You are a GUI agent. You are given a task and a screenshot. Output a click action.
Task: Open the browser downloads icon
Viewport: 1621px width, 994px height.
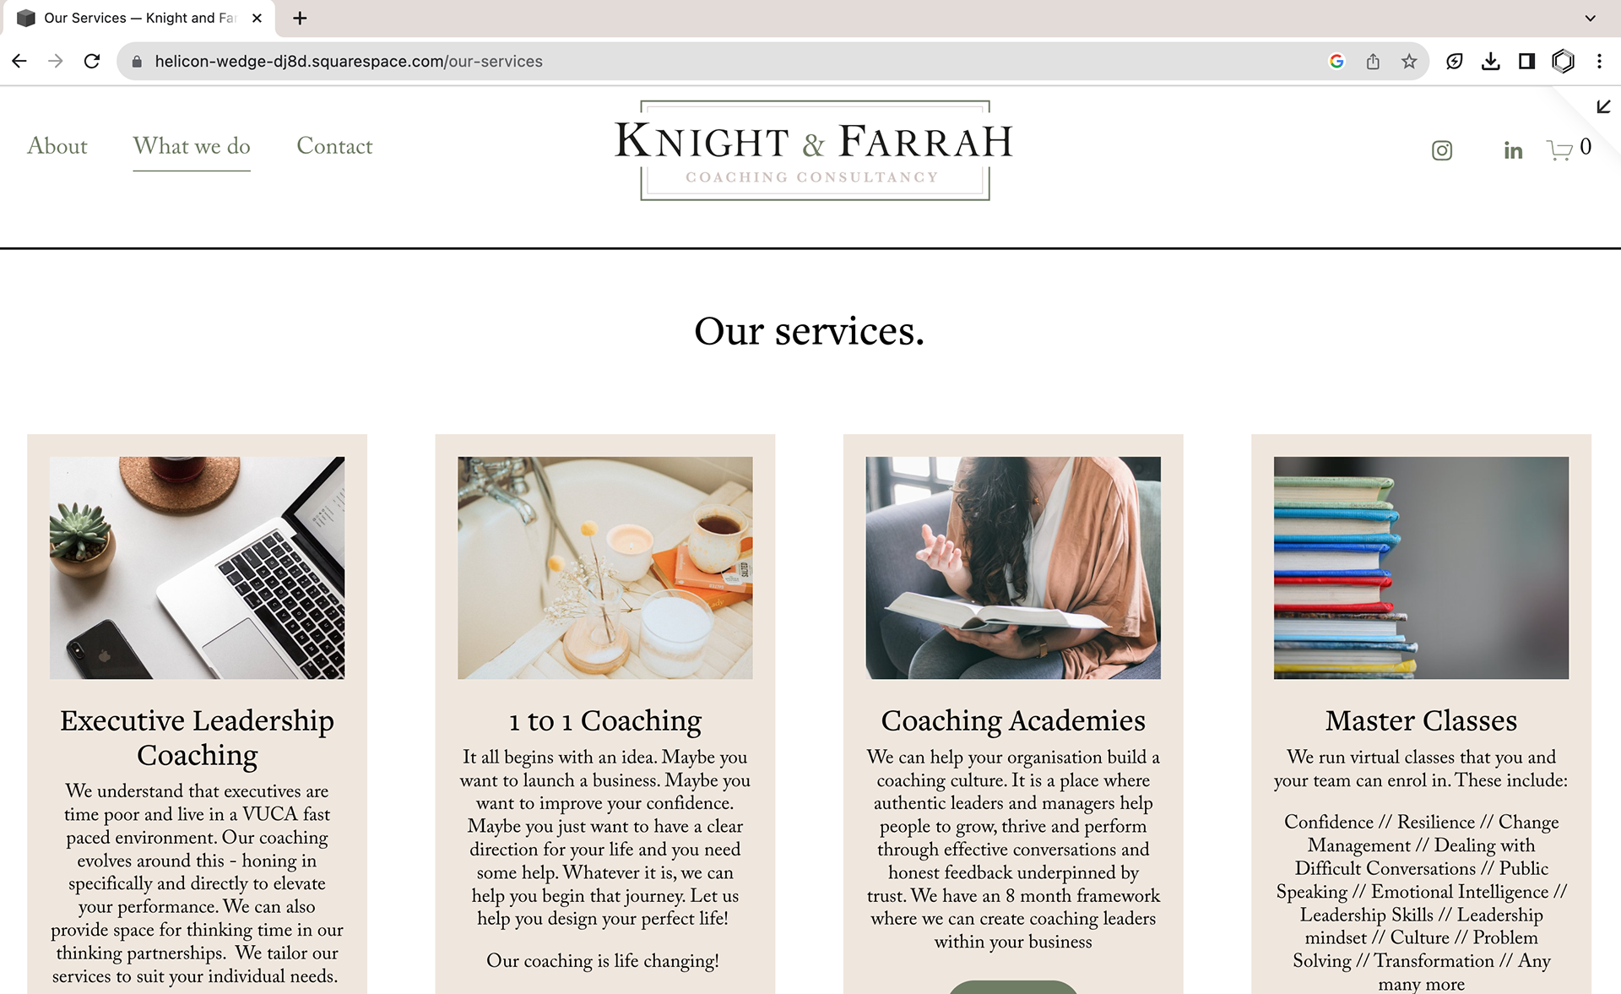pyautogui.click(x=1491, y=61)
